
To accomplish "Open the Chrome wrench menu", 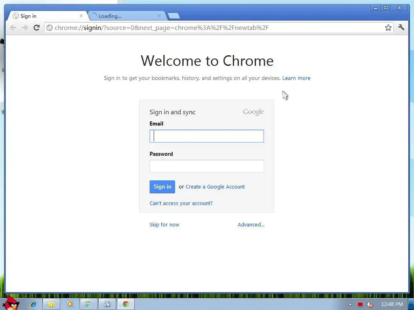I will [401, 27].
